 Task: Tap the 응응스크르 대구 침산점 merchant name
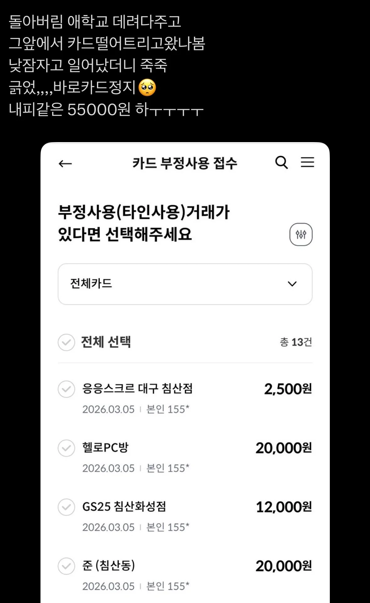pyautogui.click(x=137, y=388)
